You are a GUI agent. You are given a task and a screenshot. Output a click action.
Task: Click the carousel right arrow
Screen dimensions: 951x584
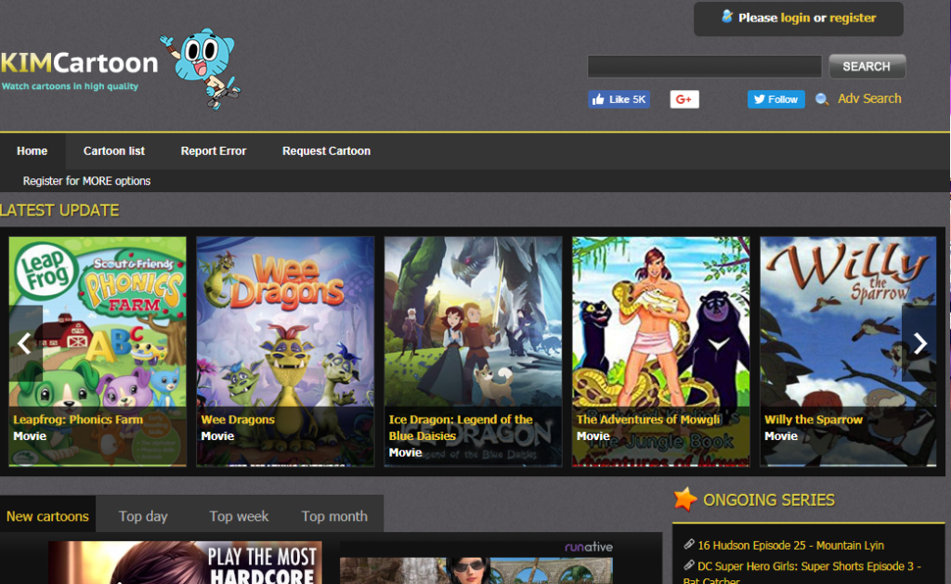point(919,344)
